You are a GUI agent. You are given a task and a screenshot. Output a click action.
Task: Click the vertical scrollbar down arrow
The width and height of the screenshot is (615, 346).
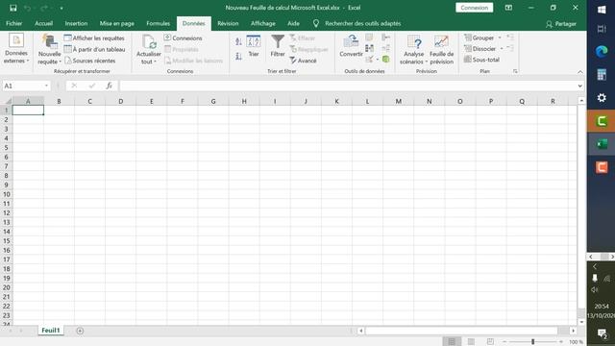[581, 322]
